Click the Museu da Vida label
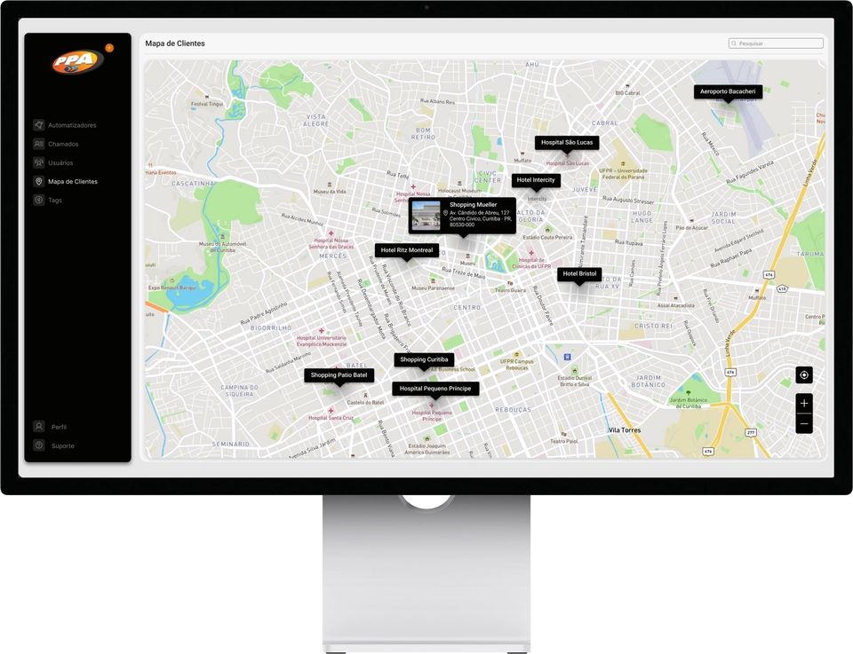Viewport: 853px width, 654px height. click(330, 192)
